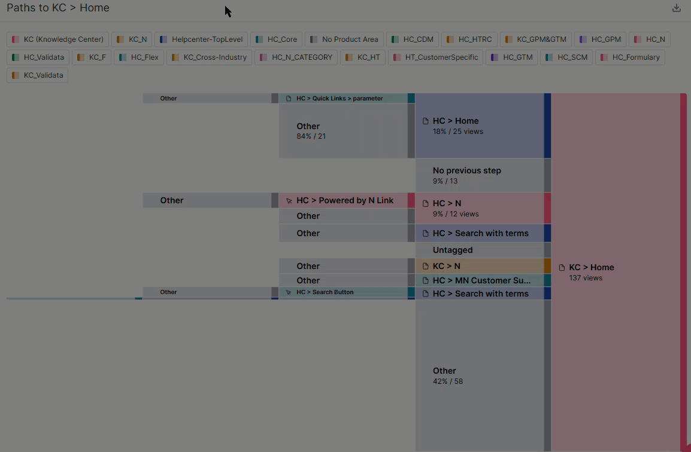Screen dimensions: 691x452
Task: Click page icon beside Quick Links parameter
Action: pos(289,99)
